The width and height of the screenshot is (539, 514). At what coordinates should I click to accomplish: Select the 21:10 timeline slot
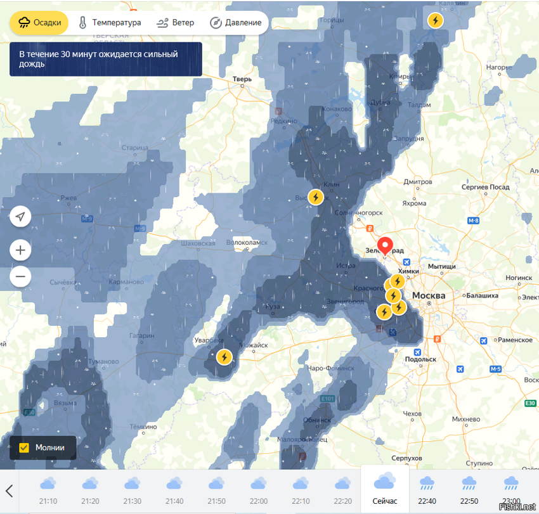48,489
